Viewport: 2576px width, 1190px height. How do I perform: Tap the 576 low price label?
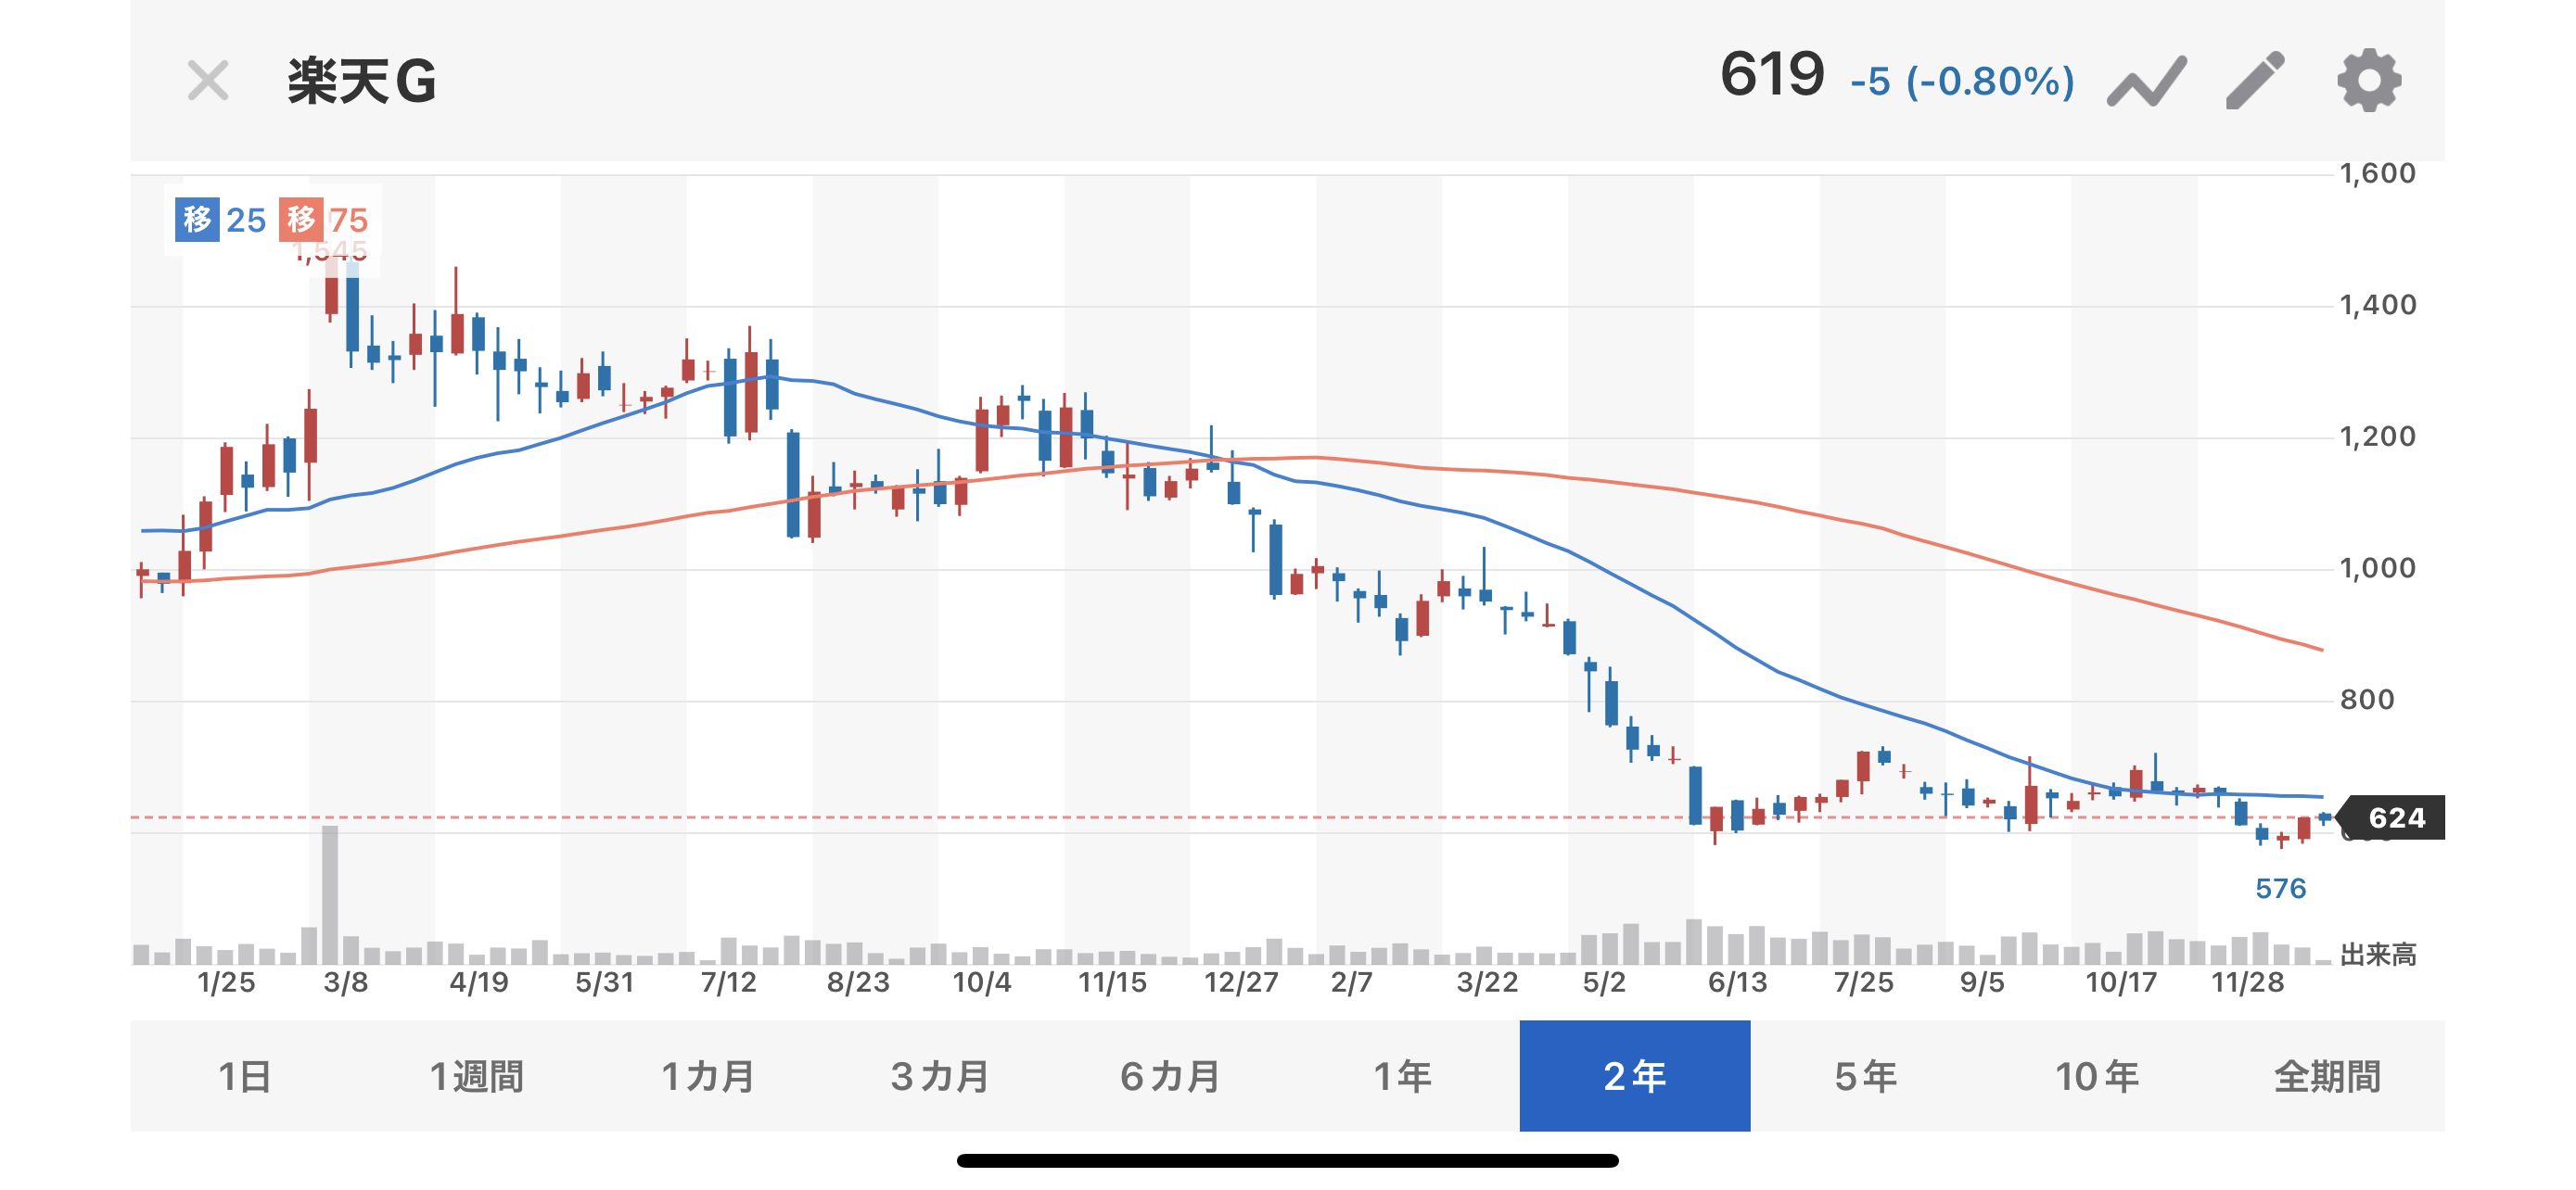tap(2280, 888)
